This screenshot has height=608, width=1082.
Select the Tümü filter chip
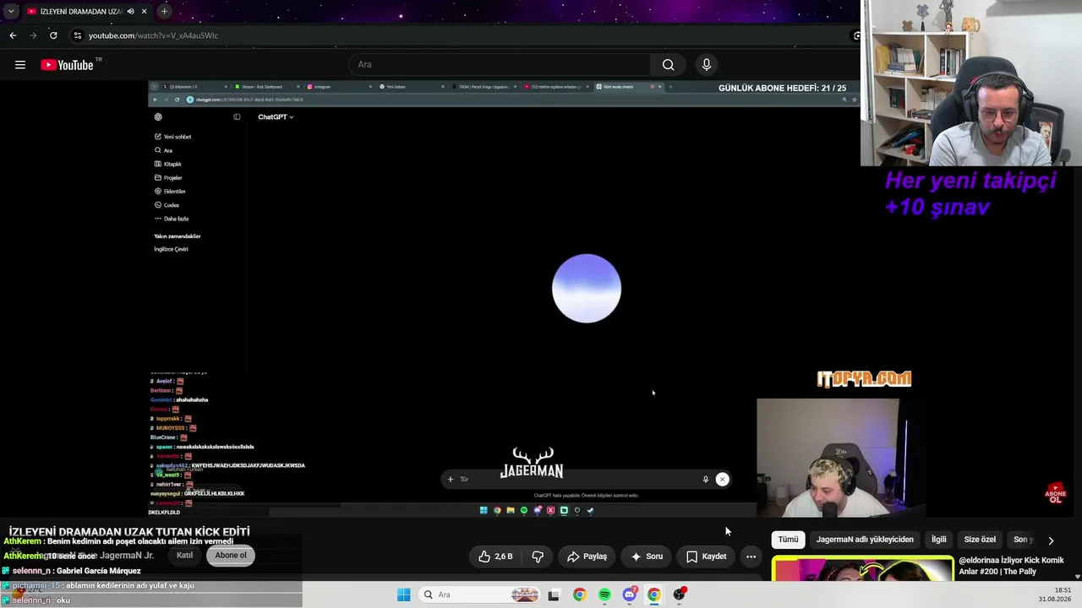click(788, 540)
